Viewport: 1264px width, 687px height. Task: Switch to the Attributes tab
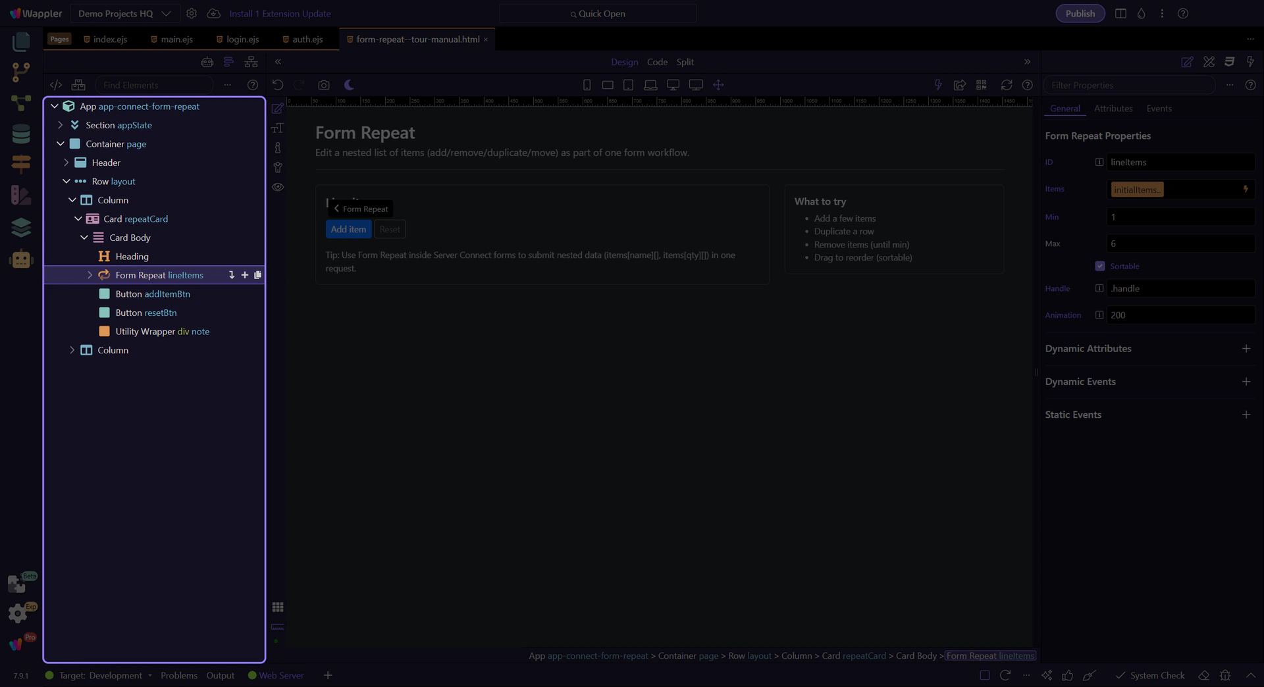tap(1113, 109)
